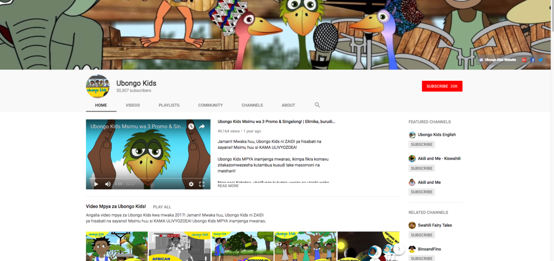Open the thumbnail with kids hanging from tree
The width and height of the screenshot is (554, 261).
pyautogui.click(x=242, y=246)
